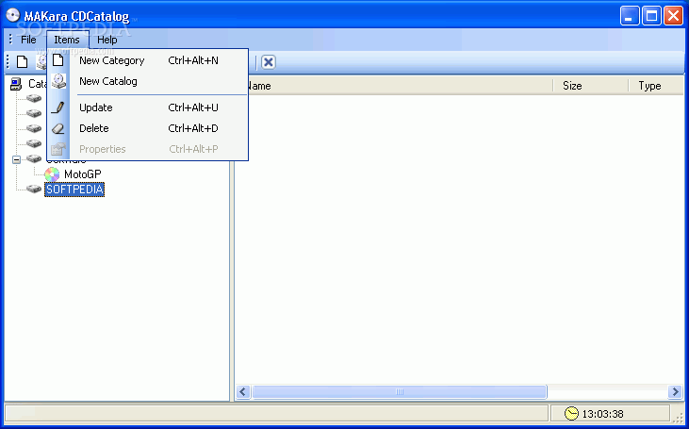Click the horizontal scrollbar thumb
Viewport: 689px width, 429px height.
(x=400, y=391)
